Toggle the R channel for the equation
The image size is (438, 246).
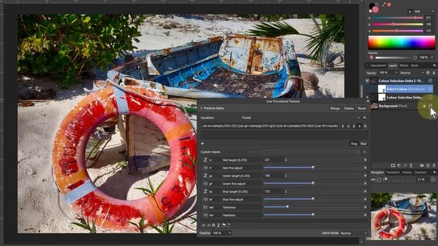point(343,126)
